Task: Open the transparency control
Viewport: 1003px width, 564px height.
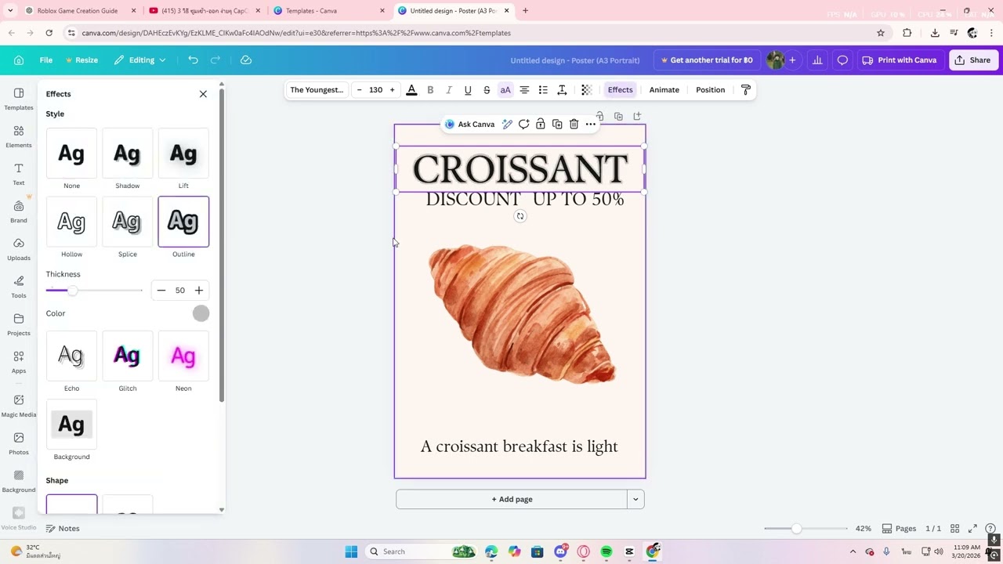Action: coord(586,90)
